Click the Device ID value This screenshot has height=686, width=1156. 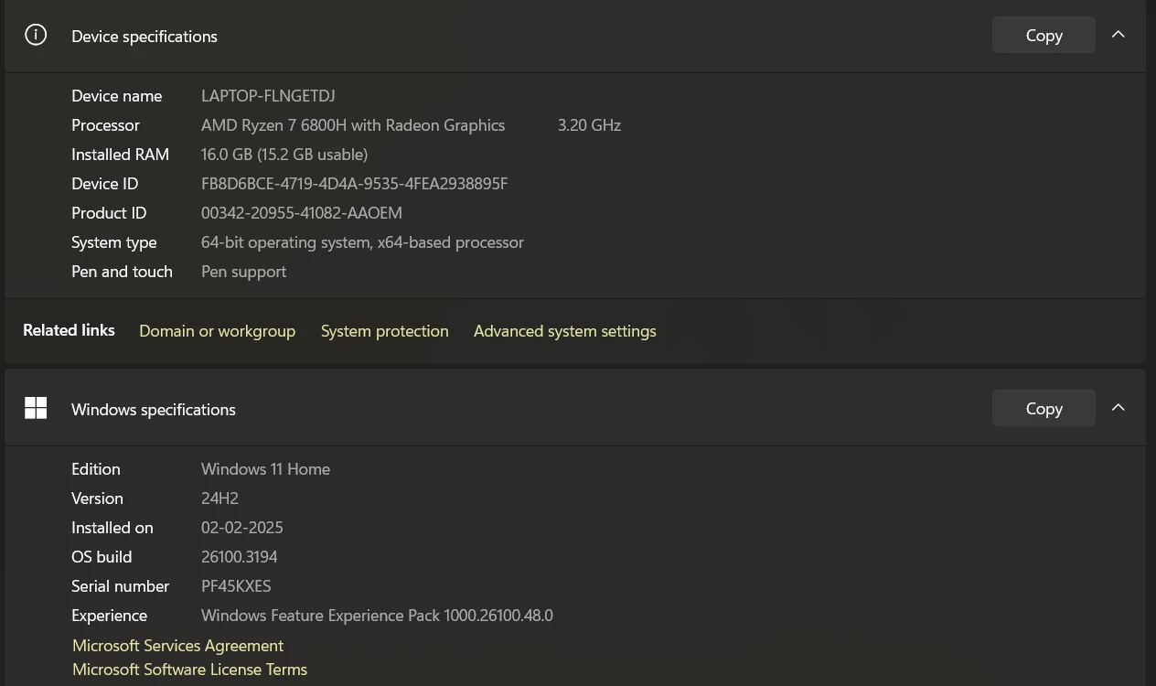[x=354, y=184]
